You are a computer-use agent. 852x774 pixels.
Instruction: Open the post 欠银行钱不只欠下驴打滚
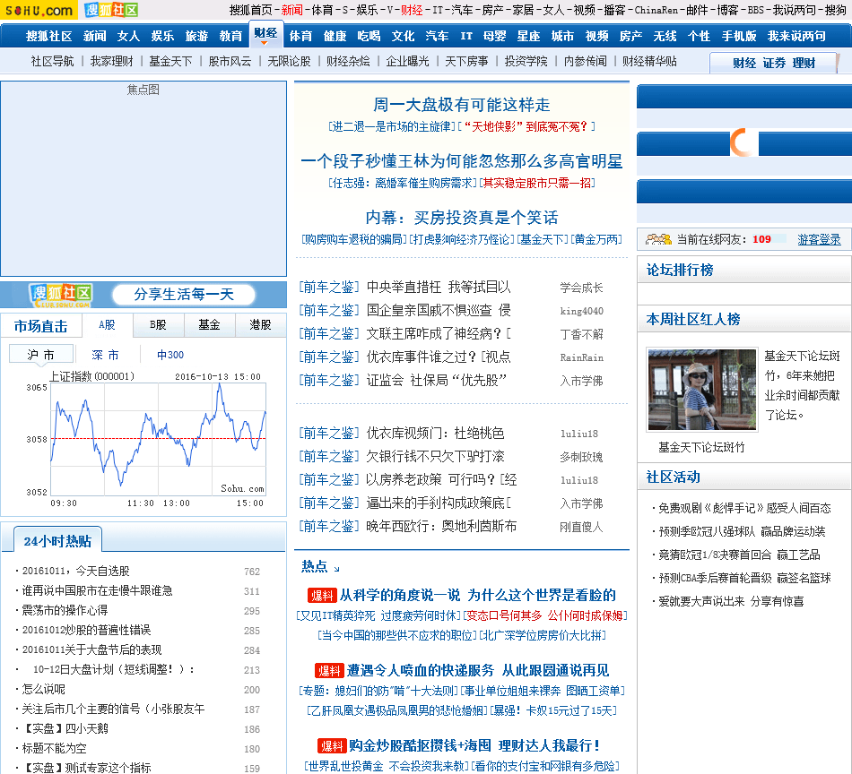[x=435, y=457]
